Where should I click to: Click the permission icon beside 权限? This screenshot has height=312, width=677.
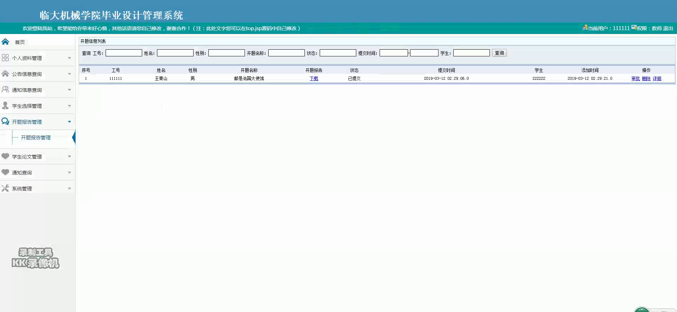click(634, 27)
